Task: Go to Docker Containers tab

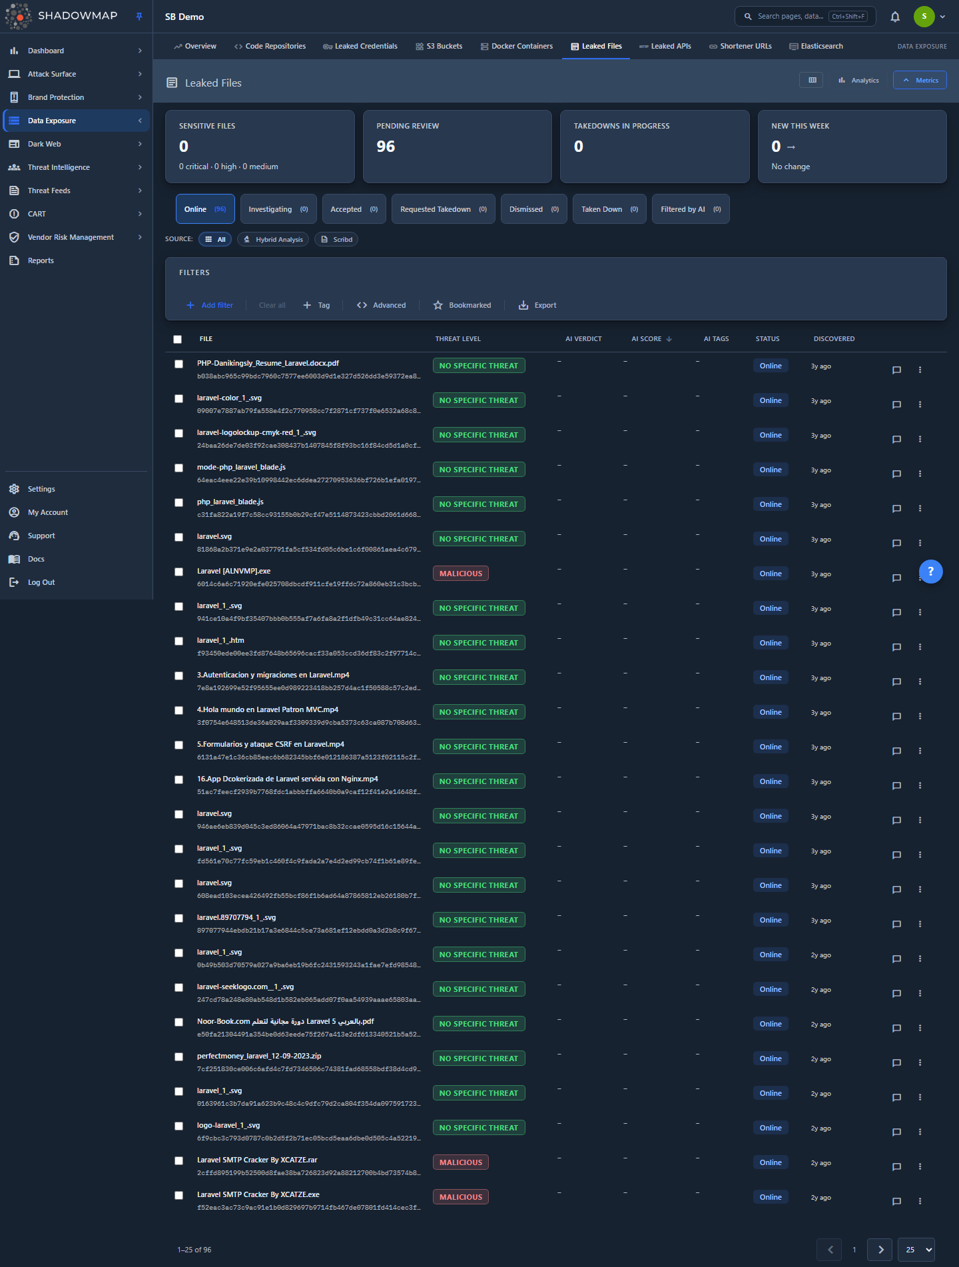Action: (517, 46)
